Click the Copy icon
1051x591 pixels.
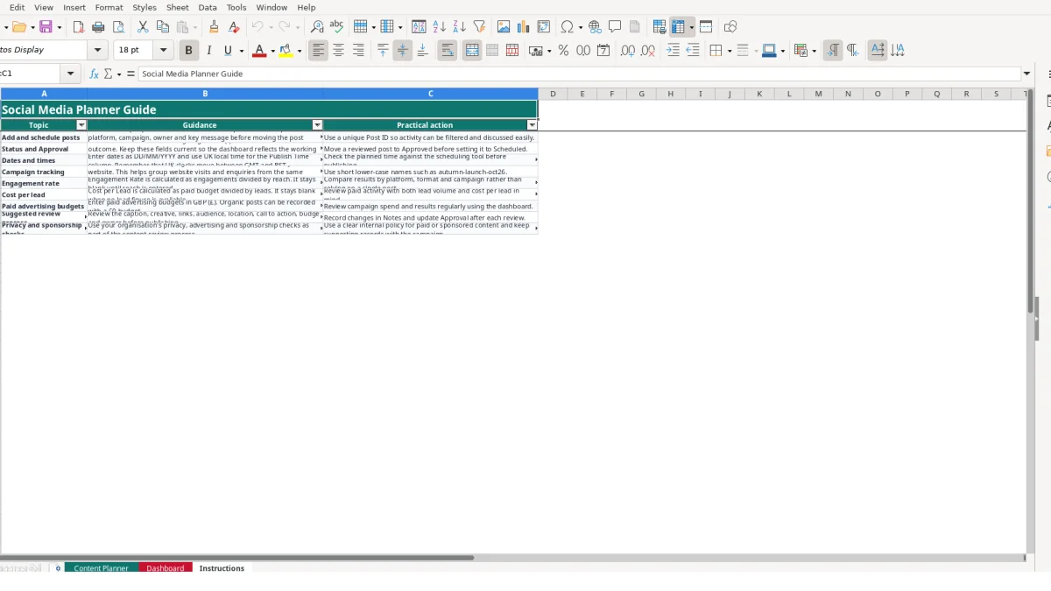tap(162, 27)
